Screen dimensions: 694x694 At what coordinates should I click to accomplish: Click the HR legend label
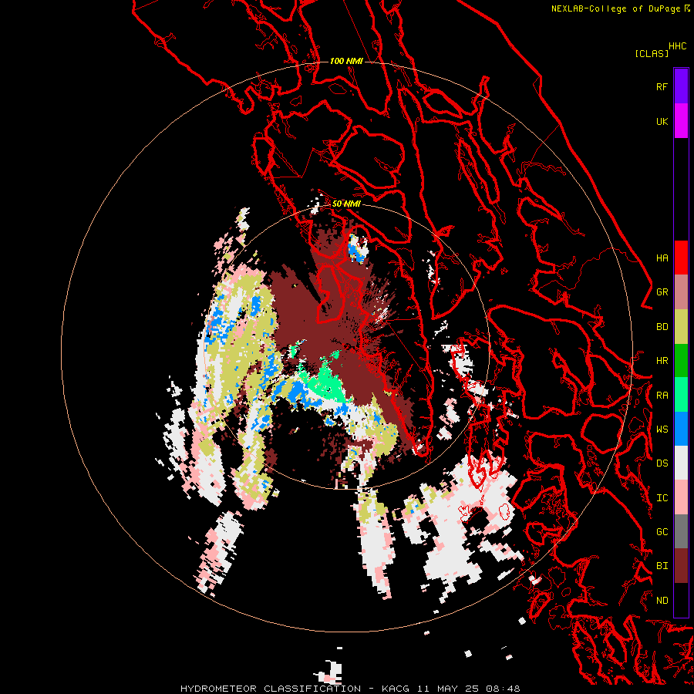tap(662, 361)
